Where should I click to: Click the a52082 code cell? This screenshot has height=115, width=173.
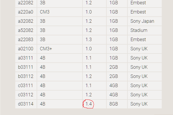coord(25,30)
